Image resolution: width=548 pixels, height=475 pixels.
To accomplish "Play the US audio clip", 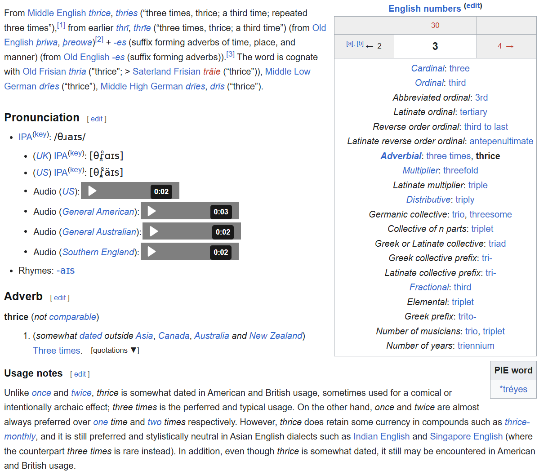I will point(93,191).
